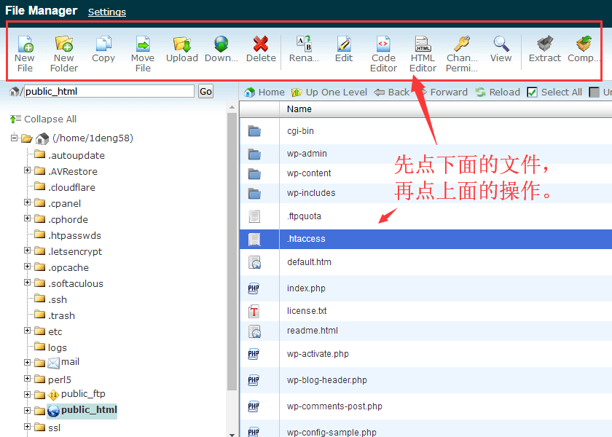612x437 pixels.
Task: Expand the mail folder in the tree
Action: coord(28,363)
